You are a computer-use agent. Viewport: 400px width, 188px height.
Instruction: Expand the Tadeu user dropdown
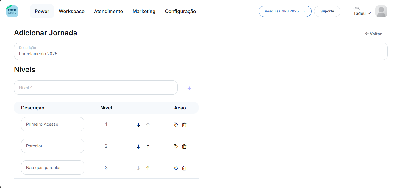[362, 13]
